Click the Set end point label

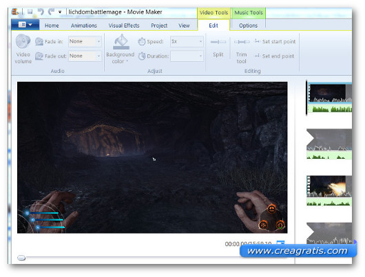pyautogui.click(x=278, y=56)
